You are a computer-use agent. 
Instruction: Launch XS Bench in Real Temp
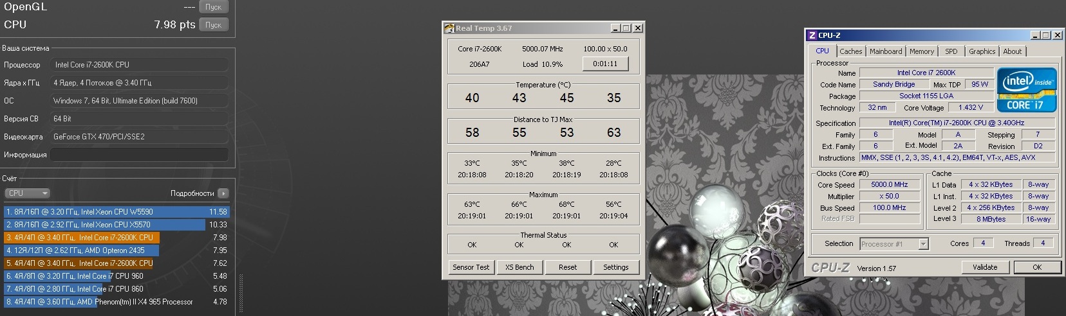tap(519, 267)
